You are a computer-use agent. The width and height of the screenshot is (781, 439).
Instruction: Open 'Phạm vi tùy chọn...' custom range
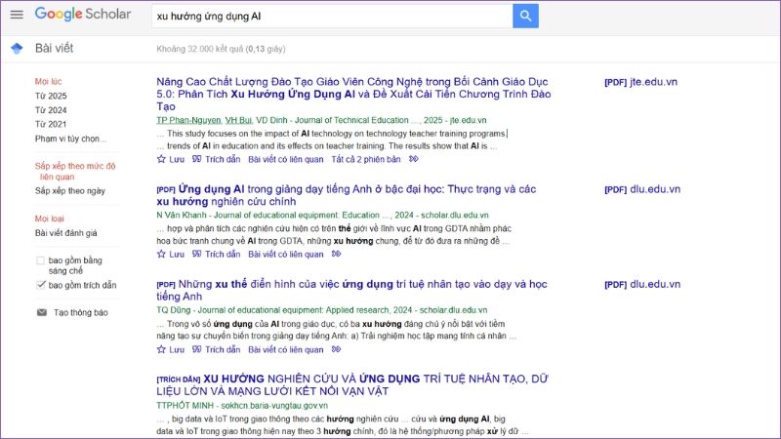(x=70, y=139)
